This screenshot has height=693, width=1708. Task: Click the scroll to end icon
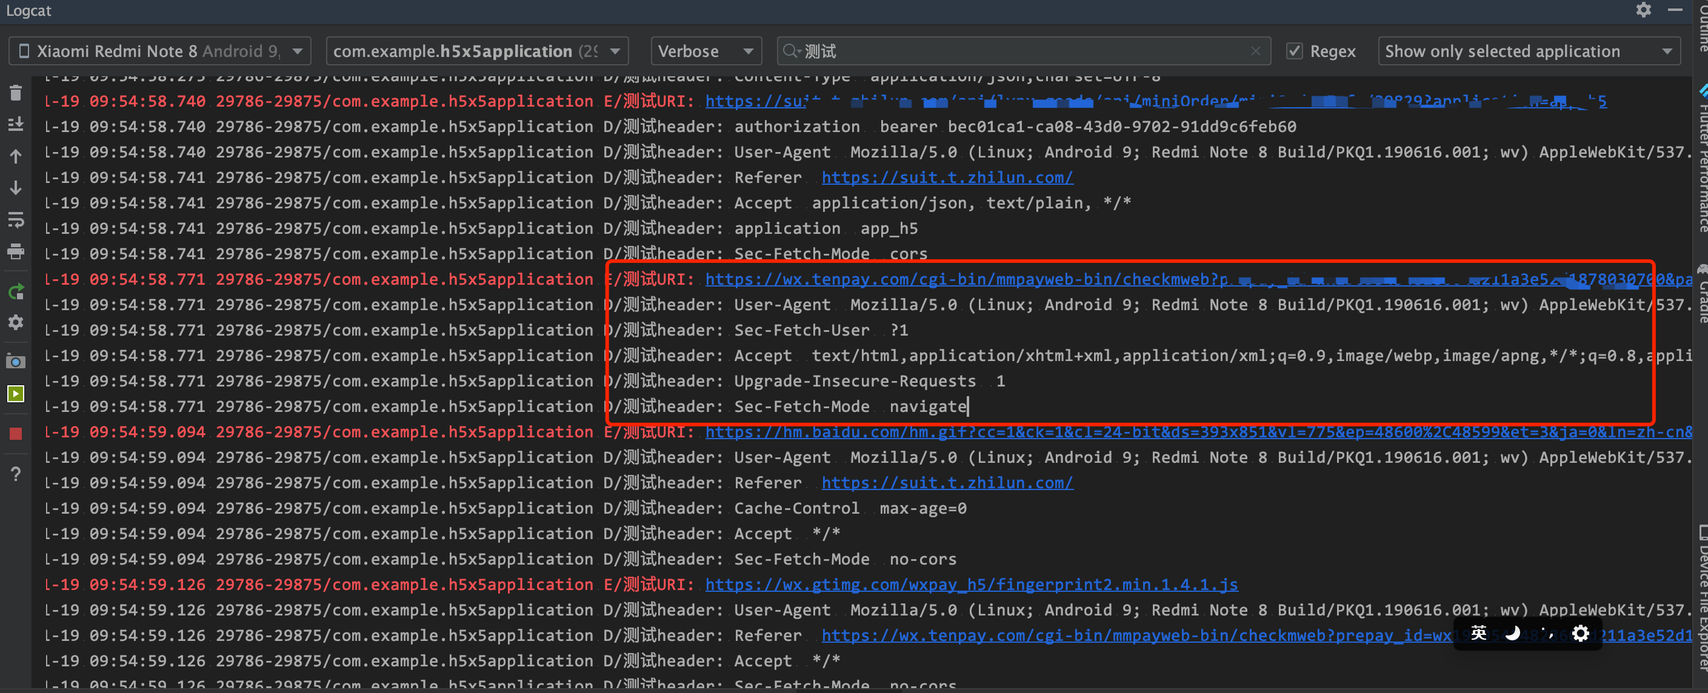click(16, 125)
